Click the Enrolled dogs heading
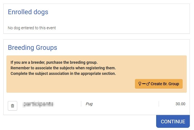 pyautogui.click(x=28, y=12)
